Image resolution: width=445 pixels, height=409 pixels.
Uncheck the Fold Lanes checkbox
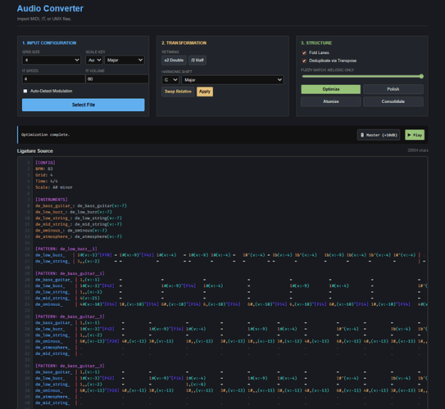click(x=304, y=52)
